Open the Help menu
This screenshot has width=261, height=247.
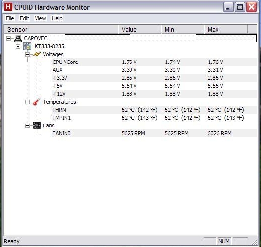(x=57, y=18)
